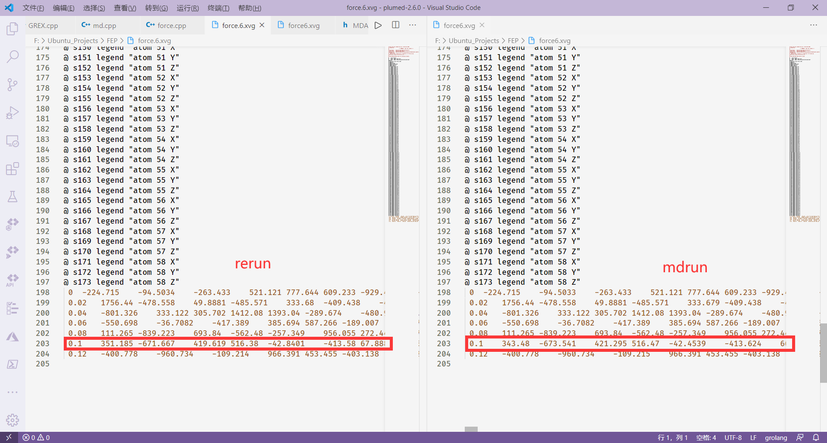Image resolution: width=827 pixels, height=443 pixels.
Task: Click the right editor's minimap
Action: [x=803, y=129]
